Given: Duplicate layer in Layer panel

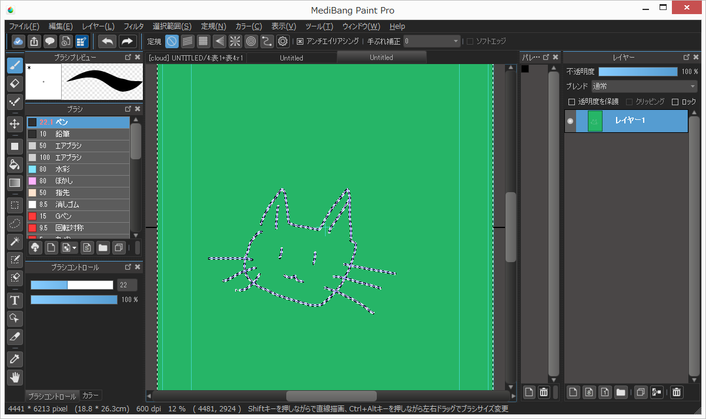Looking at the screenshot, I should (x=641, y=392).
